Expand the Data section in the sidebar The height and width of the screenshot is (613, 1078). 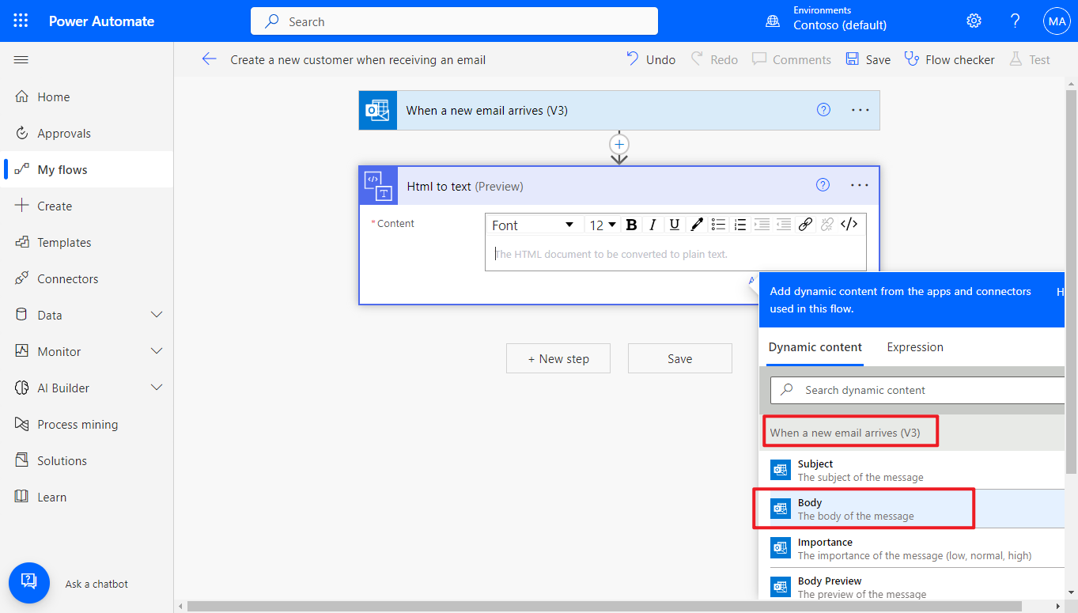tap(87, 314)
